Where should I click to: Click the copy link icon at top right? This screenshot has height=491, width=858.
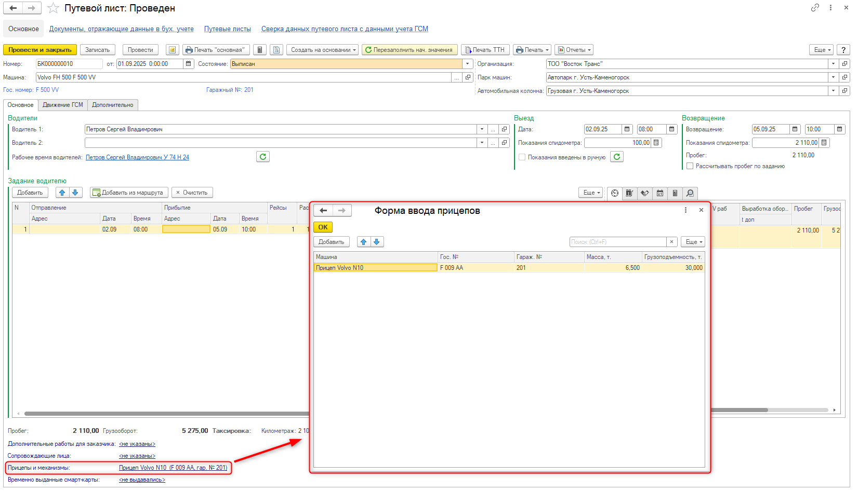815,7
